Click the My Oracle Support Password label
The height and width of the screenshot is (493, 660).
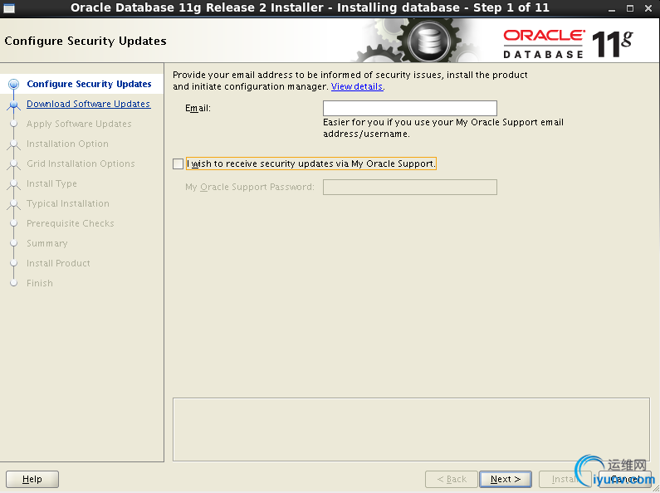click(x=250, y=188)
